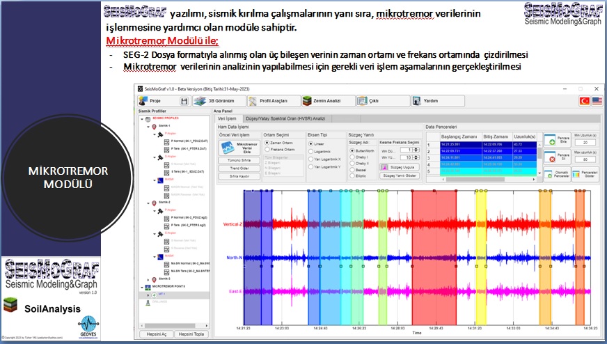Select the Yarı Logaritmik Y radio button
The width and height of the screenshot is (607, 344).
tap(311, 167)
